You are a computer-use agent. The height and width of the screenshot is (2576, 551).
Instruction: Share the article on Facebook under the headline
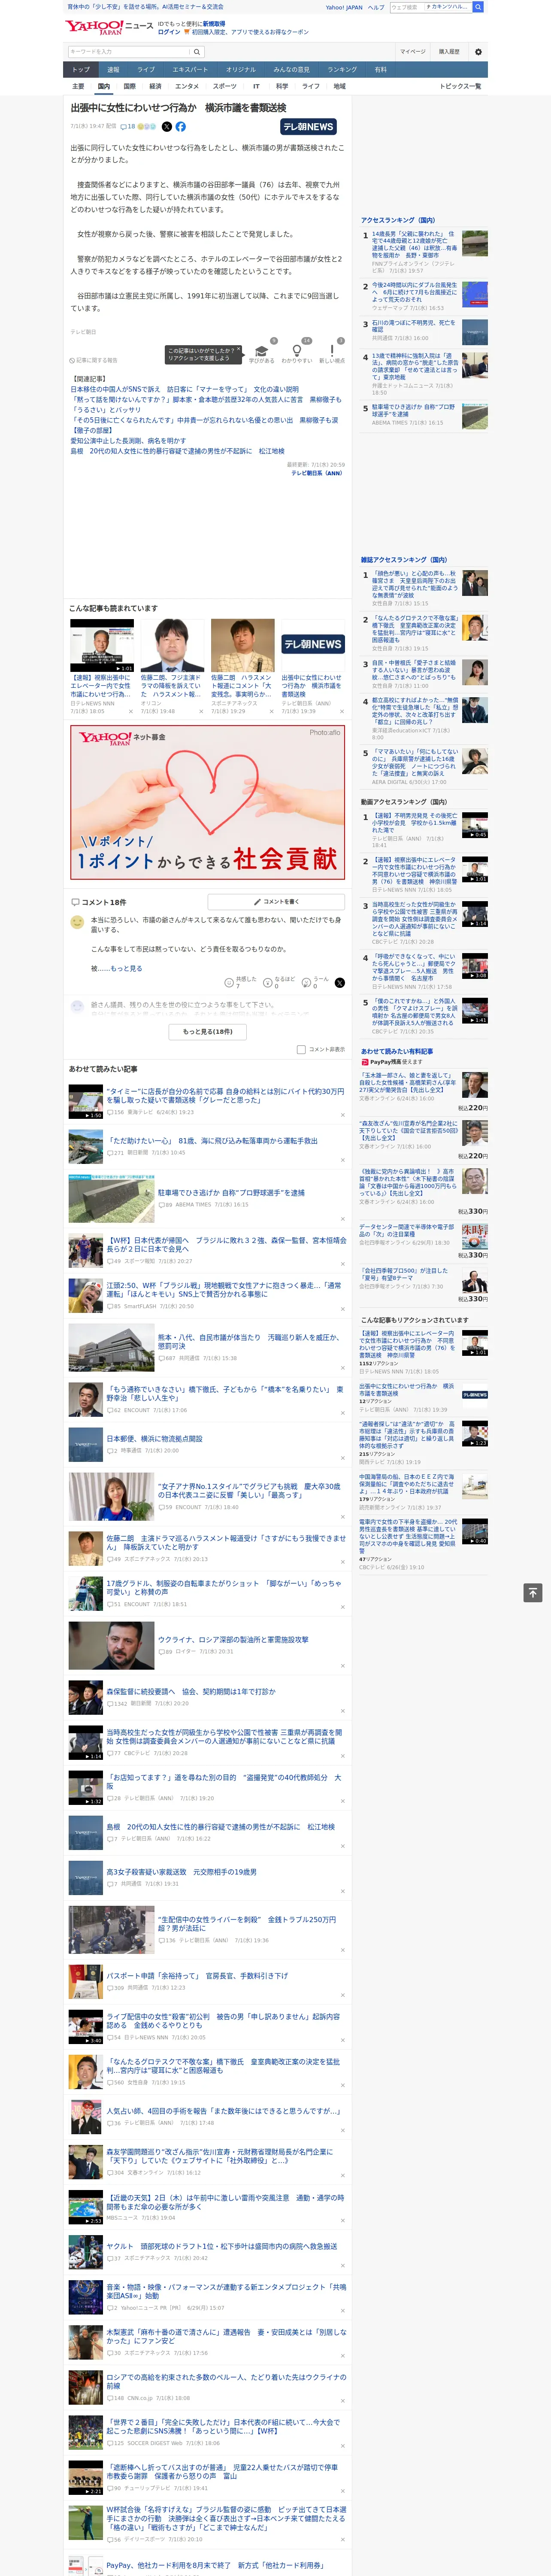181,127
